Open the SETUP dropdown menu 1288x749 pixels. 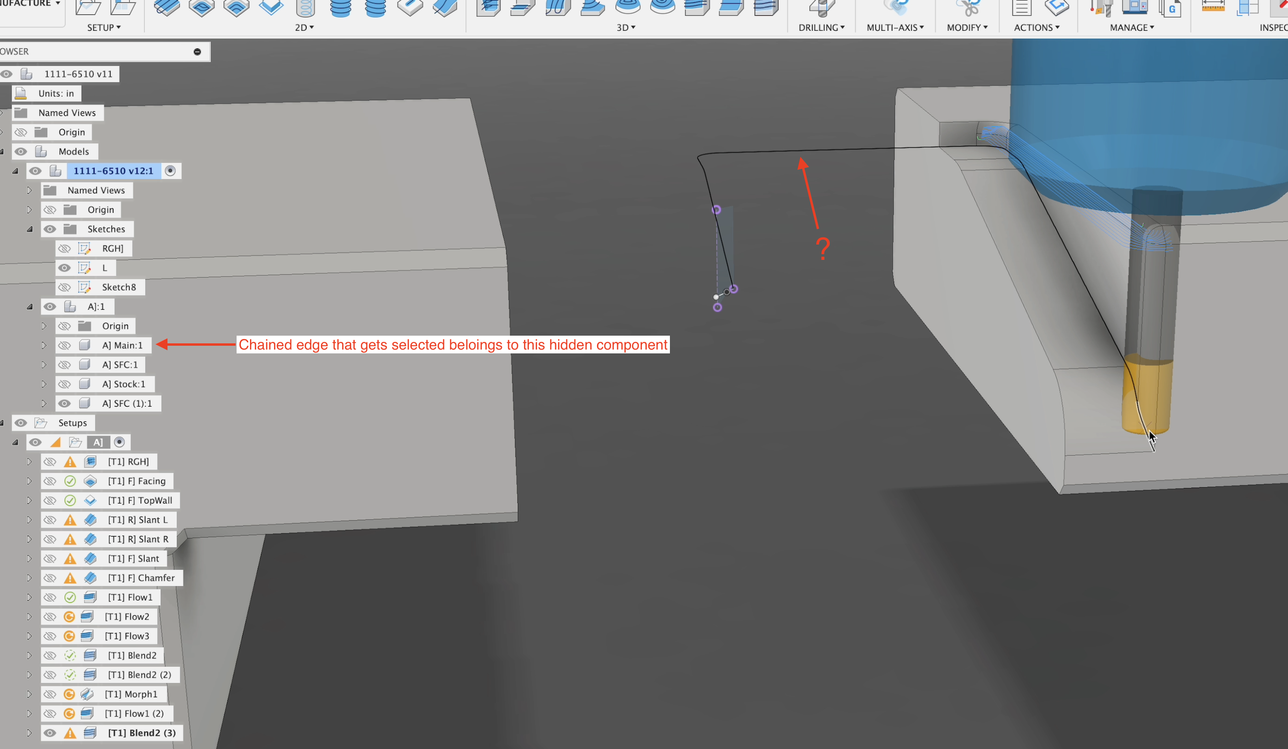104,27
